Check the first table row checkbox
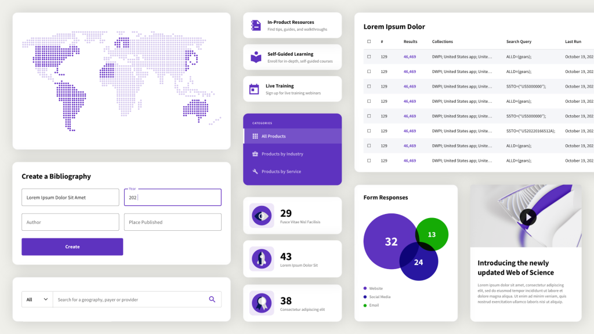This screenshot has height=334, width=594. coord(369,57)
